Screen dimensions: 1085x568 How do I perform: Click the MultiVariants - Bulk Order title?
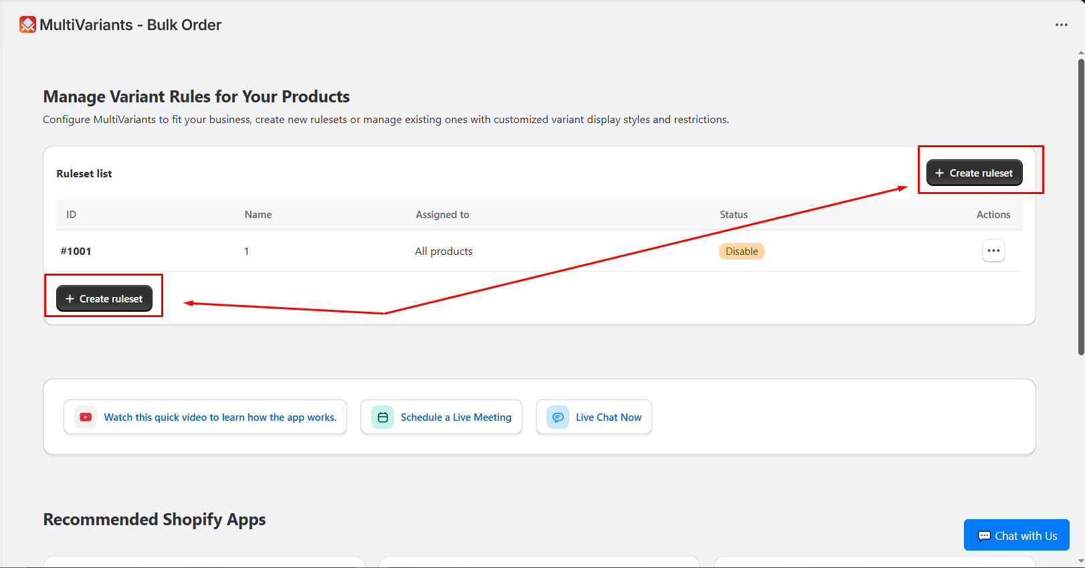(130, 25)
